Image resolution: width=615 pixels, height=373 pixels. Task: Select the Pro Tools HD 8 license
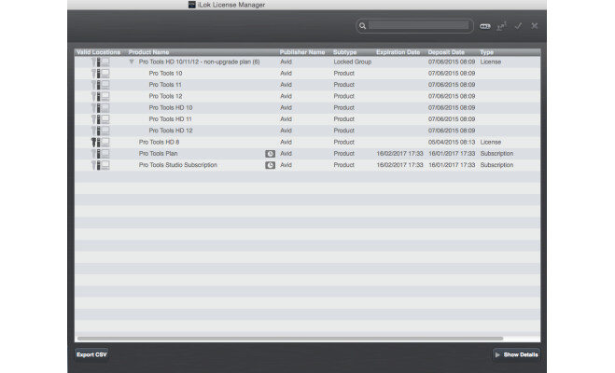308,143
